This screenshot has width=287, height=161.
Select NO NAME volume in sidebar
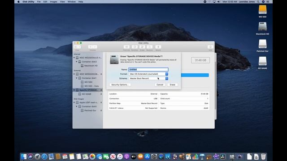[87, 94]
